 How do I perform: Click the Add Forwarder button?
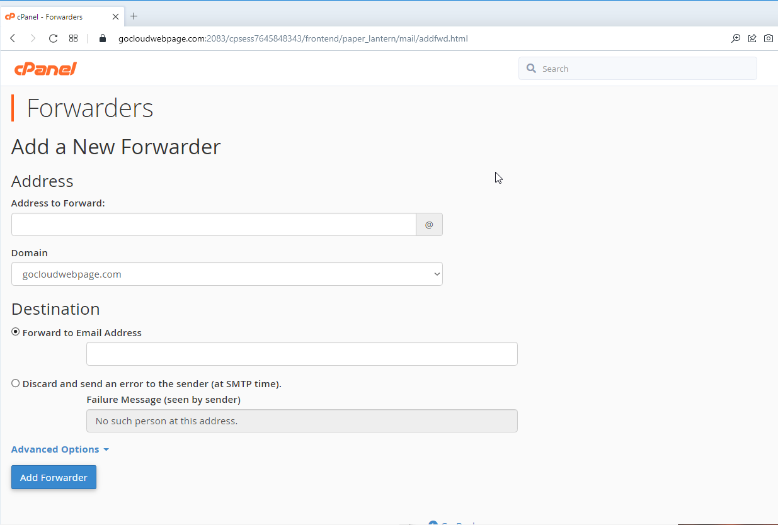point(54,477)
